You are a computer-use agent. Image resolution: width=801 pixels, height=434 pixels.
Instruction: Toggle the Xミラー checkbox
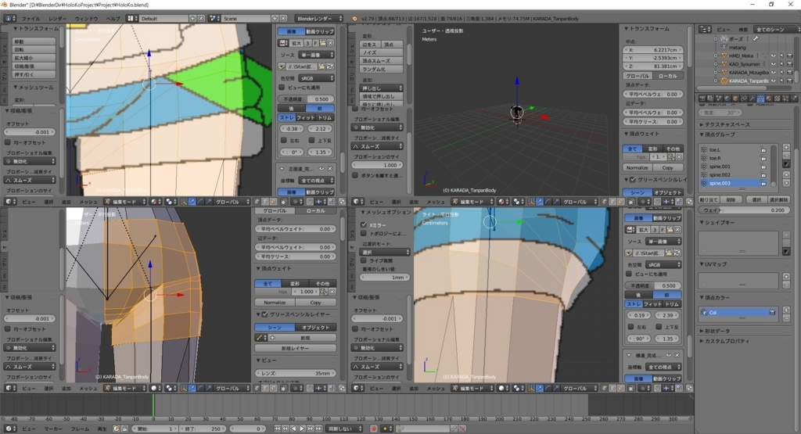coord(363,224)
